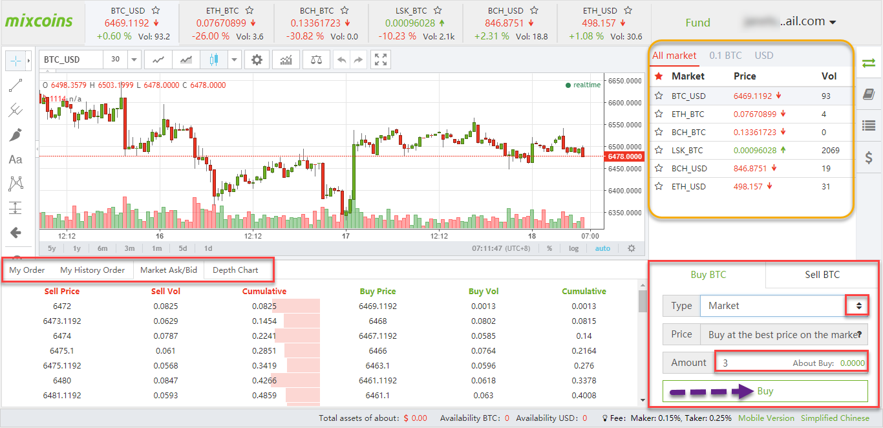
Task: Favorite ETH_BTC in the top ticker bar
Action: click(250, 10)
